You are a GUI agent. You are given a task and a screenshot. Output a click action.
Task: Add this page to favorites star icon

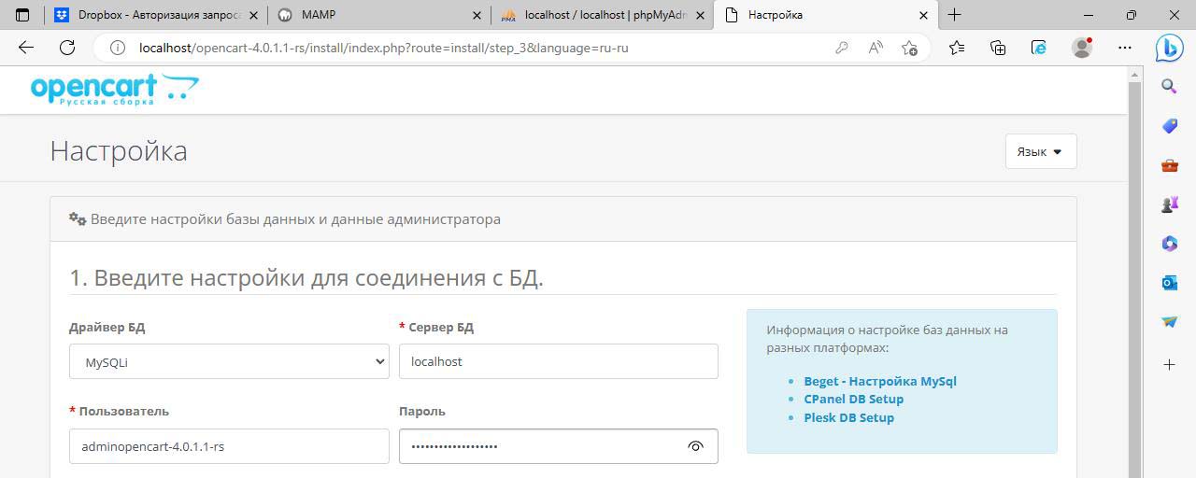(x=909, y=48)
